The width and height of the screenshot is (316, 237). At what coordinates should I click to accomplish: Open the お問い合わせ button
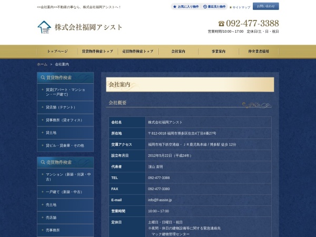266,6
